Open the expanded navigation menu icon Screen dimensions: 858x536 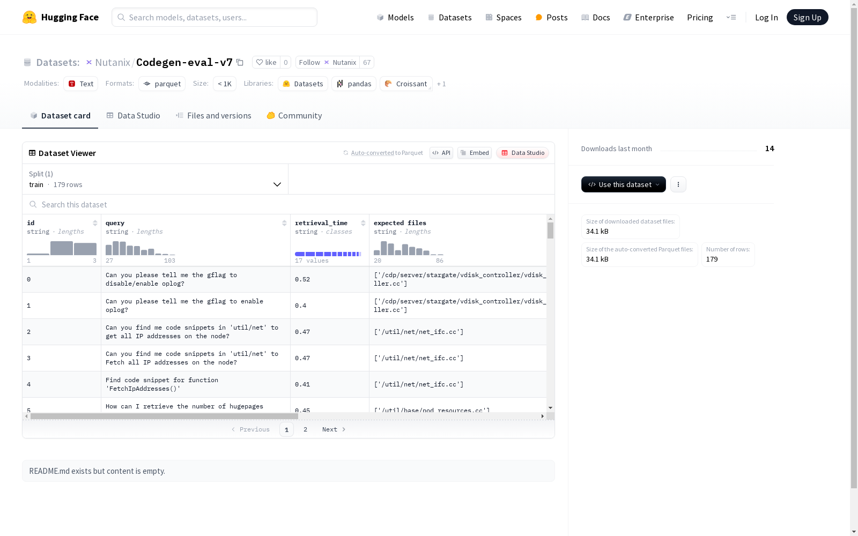(x=731, y=17)
